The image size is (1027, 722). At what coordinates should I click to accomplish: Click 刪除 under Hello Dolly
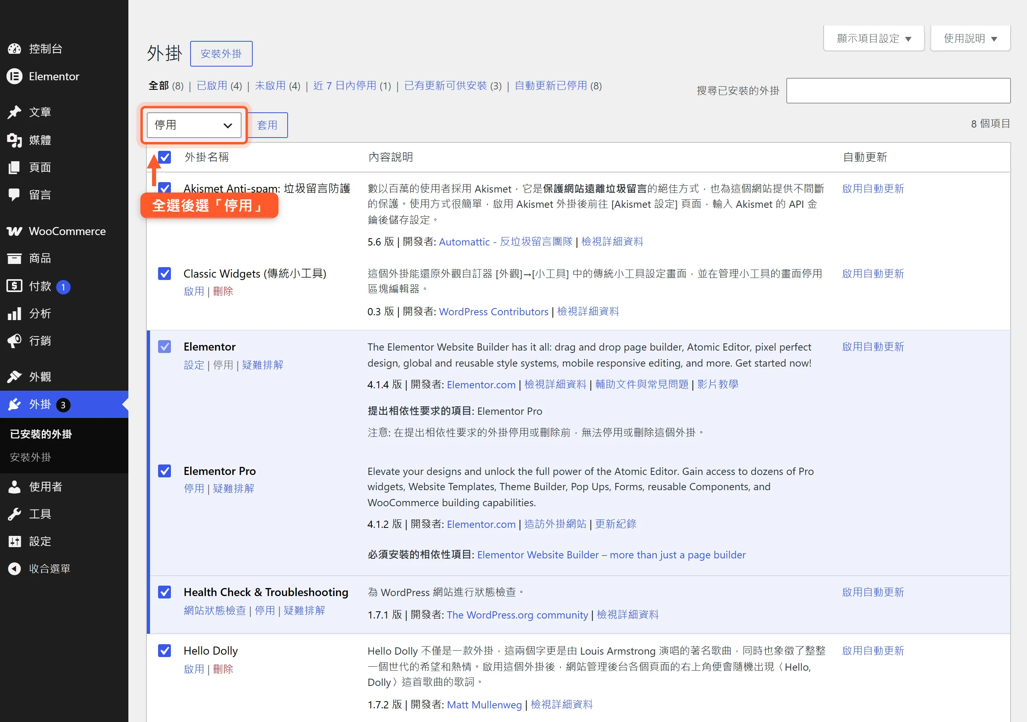tap(223, 669)
